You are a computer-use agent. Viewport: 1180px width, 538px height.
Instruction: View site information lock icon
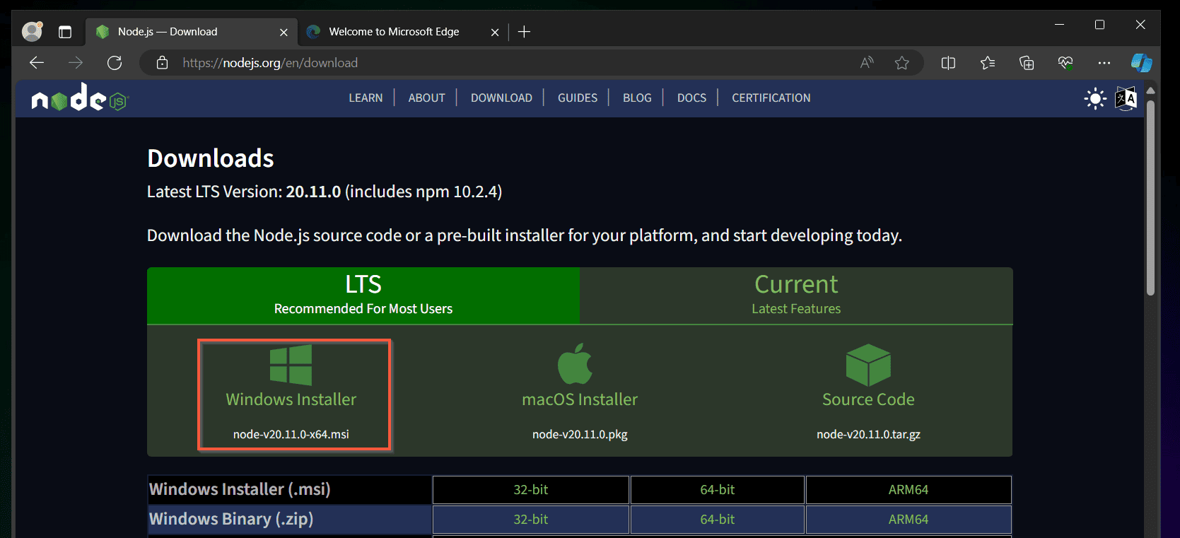162,63
